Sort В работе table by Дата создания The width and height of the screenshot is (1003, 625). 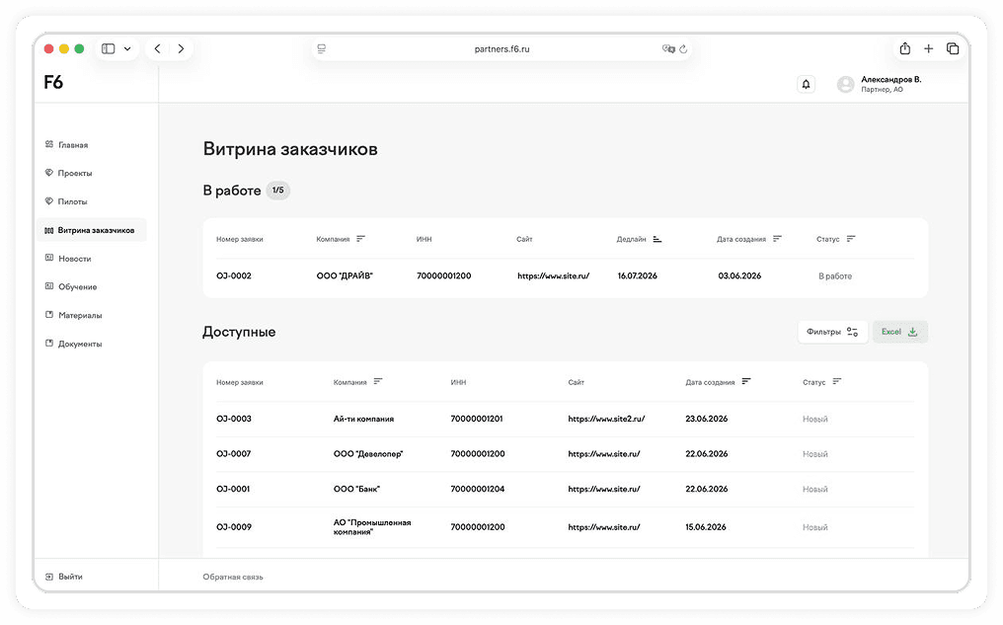pos(777,239)
